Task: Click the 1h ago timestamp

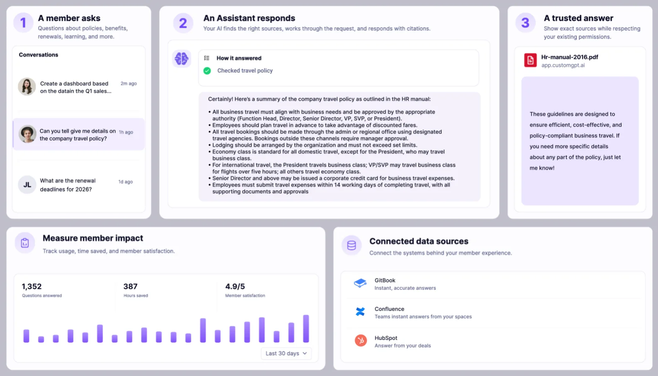Action: [x=126, y=132]
